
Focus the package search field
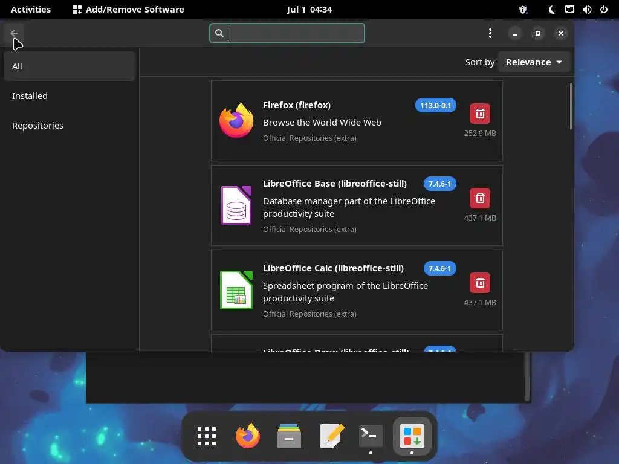click(x=287, y=33)
